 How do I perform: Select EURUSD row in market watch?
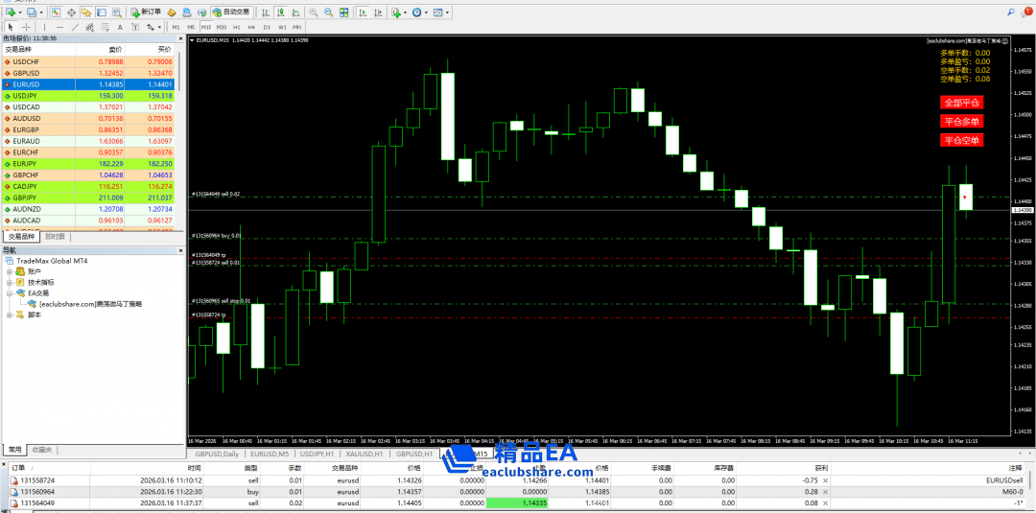coord(58,84)
